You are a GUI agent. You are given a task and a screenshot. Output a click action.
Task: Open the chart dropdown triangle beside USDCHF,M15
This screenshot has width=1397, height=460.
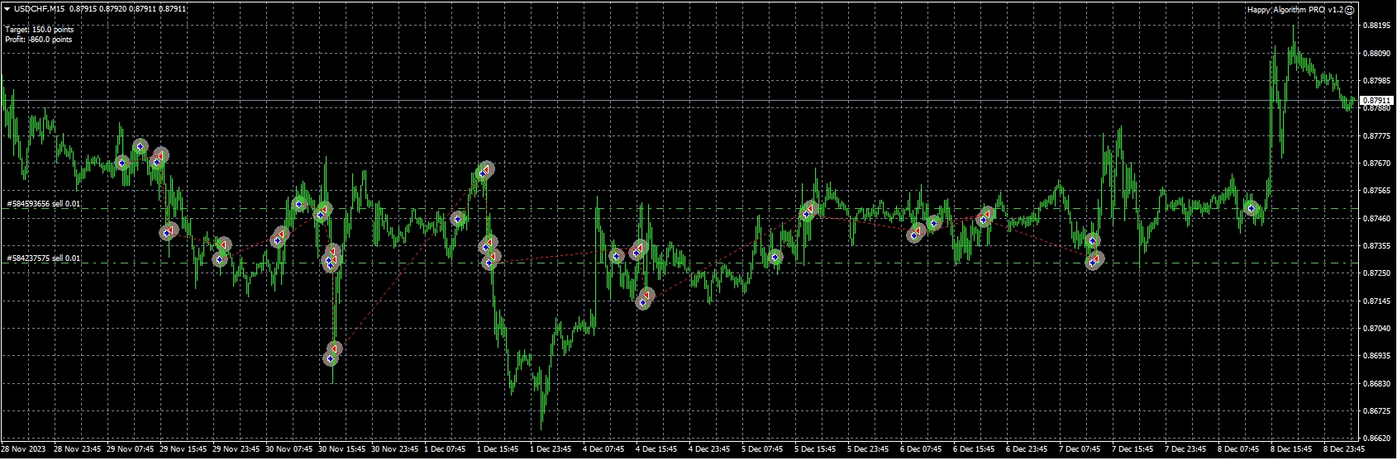pyautogui.click(x=7, y=8)
